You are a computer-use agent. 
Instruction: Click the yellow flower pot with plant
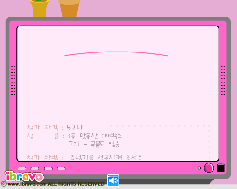coord(39,8)
